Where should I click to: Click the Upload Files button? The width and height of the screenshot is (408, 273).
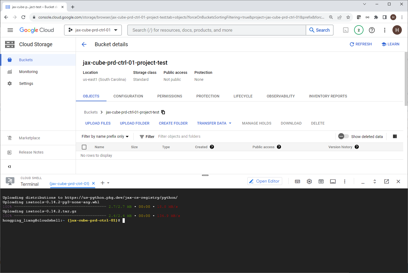pos(98,123)
